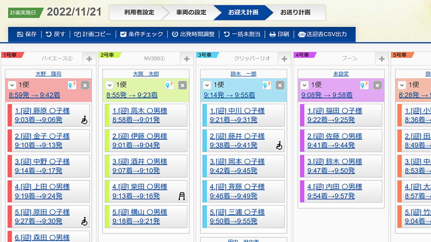Click 9:08発 → 9:58着 time link
Screen dimensions: 431x242
327,95
